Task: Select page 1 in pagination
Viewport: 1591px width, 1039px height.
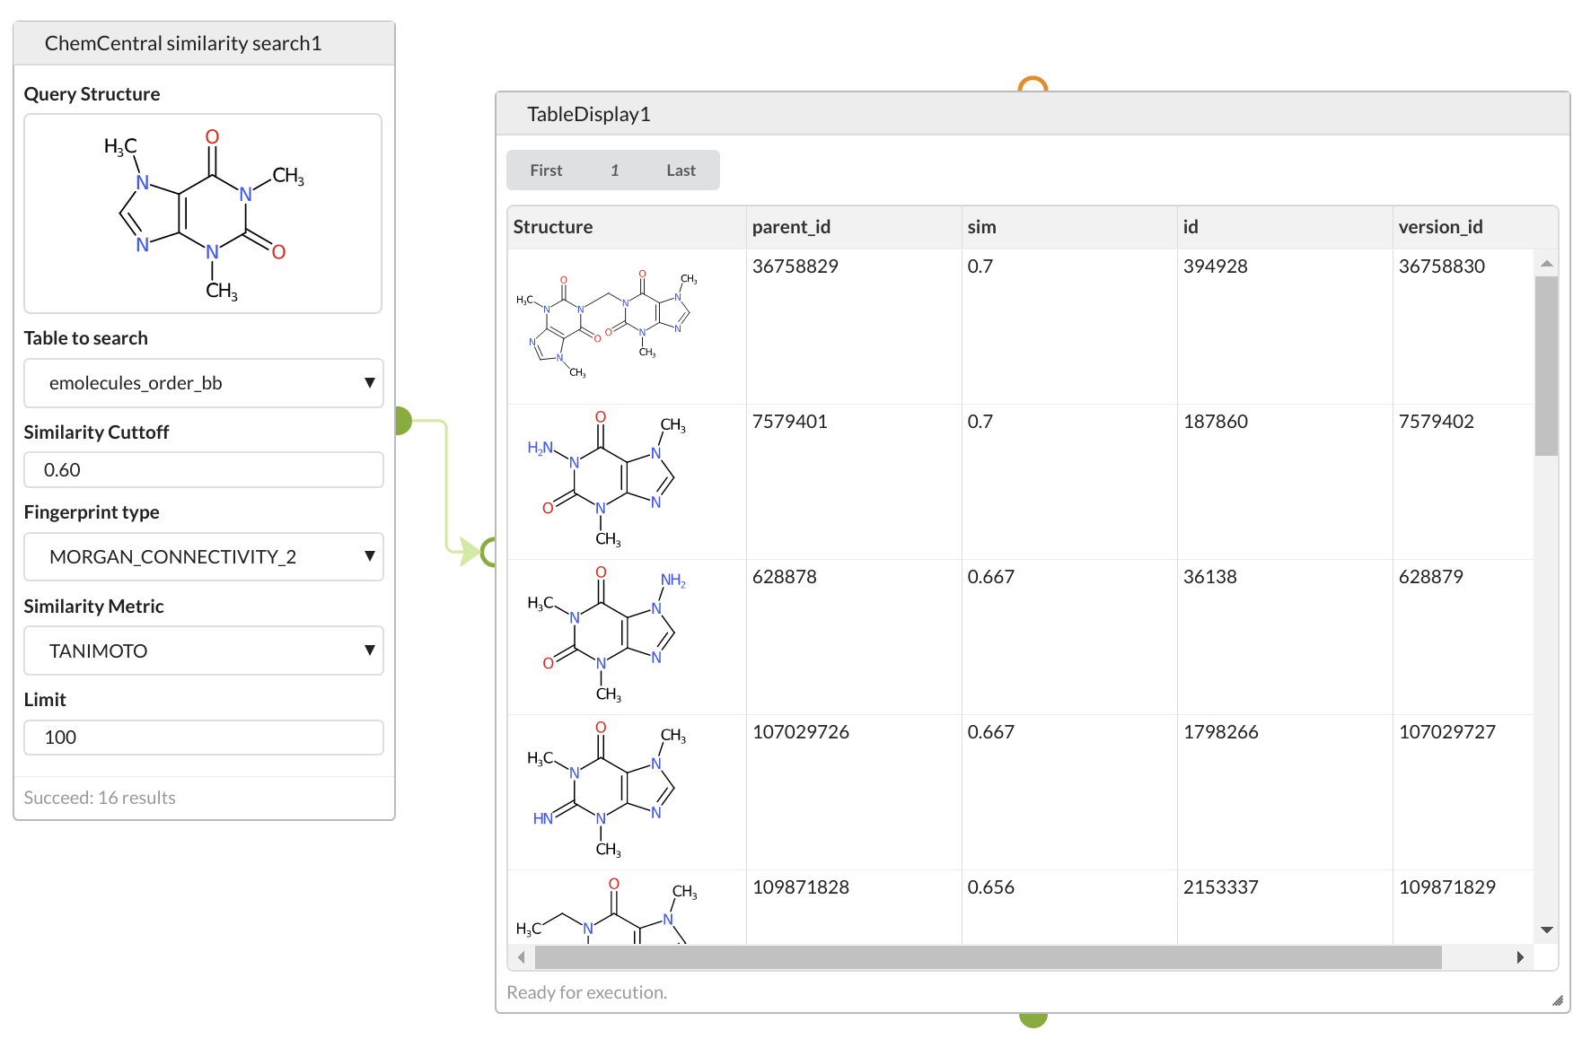Action: [x=615, y=170]
